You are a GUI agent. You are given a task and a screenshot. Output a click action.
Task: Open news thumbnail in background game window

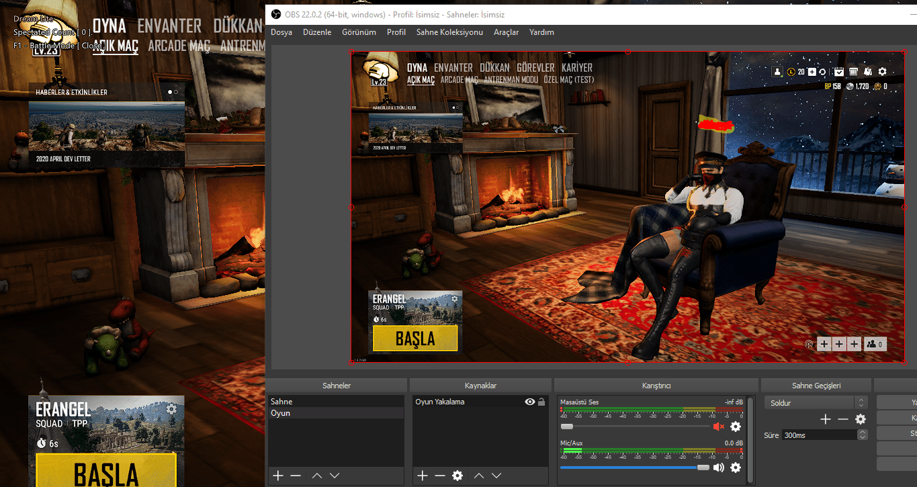click(107, 126)
